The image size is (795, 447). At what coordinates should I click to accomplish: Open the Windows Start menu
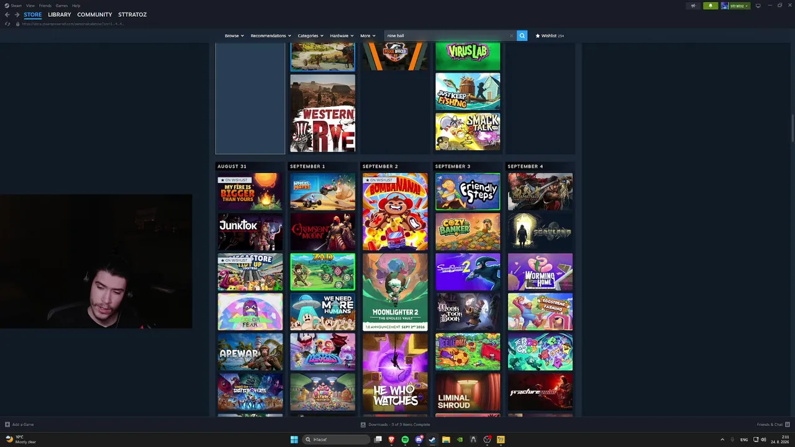pos(294,440)
